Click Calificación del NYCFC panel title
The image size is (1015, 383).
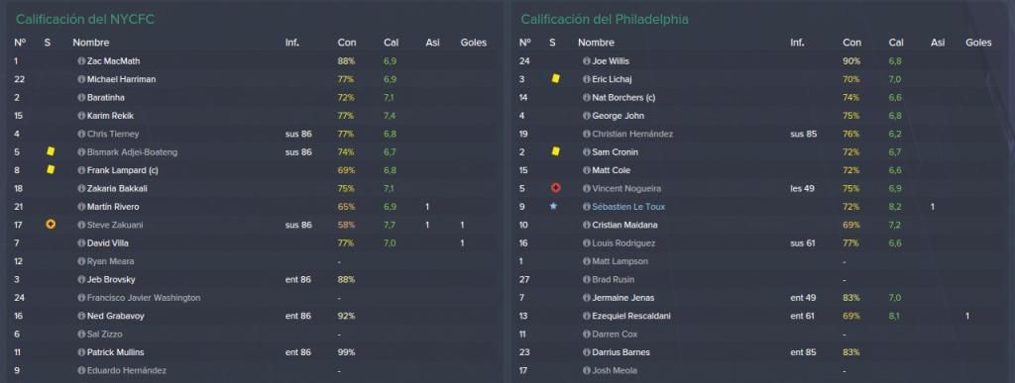tap(85, 20)
